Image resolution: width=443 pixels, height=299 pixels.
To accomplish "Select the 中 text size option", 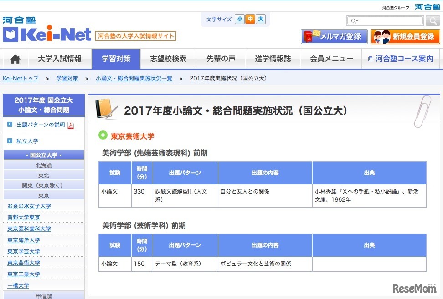I will pyautogui.click(x=250, y=20).
